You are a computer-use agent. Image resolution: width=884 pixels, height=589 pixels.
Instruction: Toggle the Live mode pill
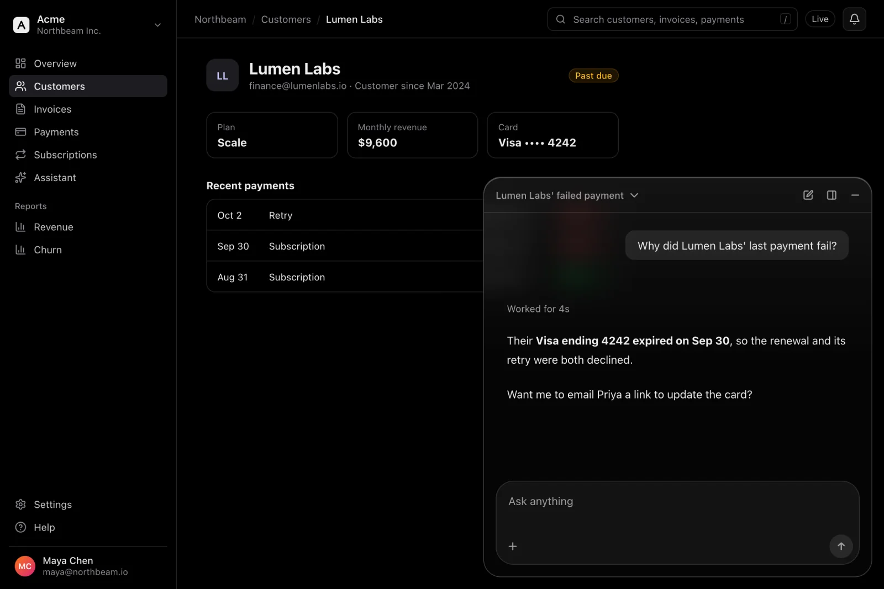(820, 19)
